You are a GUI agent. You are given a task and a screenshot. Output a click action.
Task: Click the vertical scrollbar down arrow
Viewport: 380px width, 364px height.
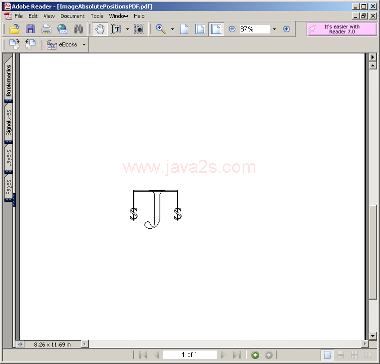373,336
